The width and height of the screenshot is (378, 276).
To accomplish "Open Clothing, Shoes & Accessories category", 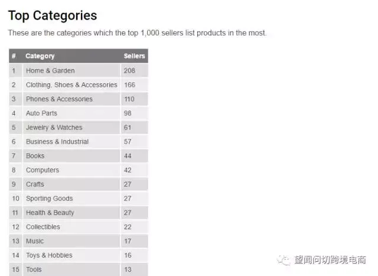I will [x=71, y=85].
